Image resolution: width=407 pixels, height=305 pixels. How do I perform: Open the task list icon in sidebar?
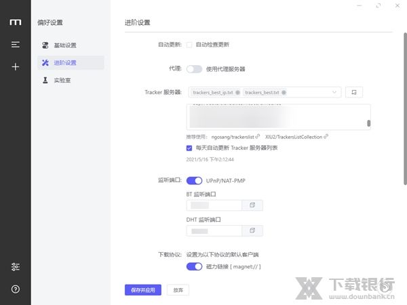pos(16,45)
